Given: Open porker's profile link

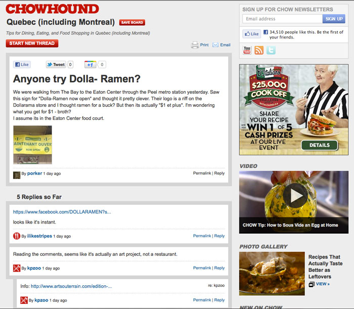Looking at the screenshot, I should tap(34, 173).
